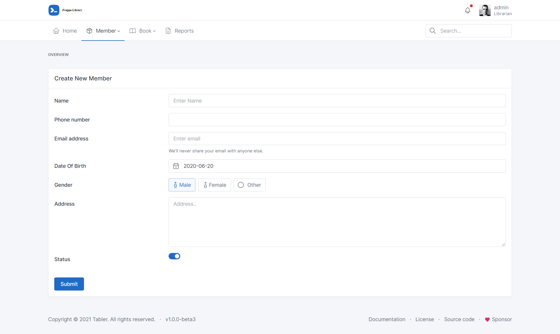Viewport: 560px width, 334px height.
Task: Click the Frappe-Library logo icon
Action: point(54,10)
